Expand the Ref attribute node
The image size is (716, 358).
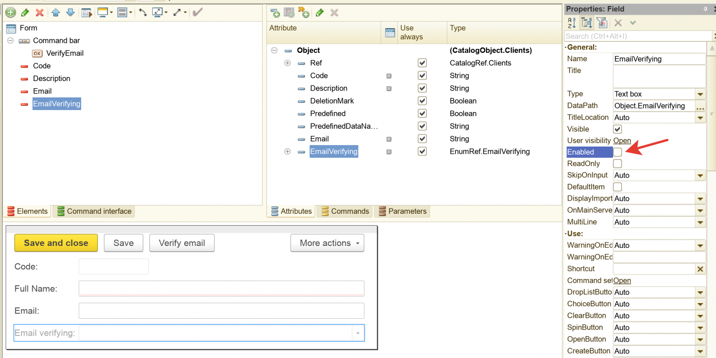click(287, 63)
